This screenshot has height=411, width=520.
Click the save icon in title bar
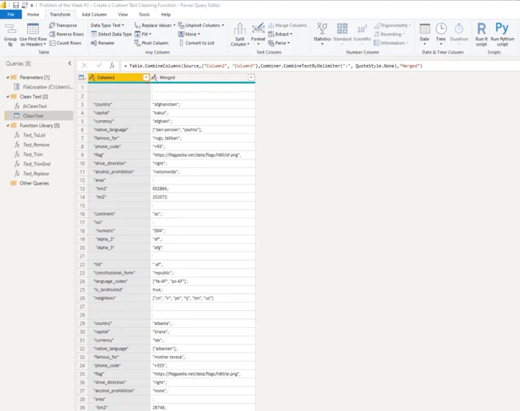pos(16,5)
